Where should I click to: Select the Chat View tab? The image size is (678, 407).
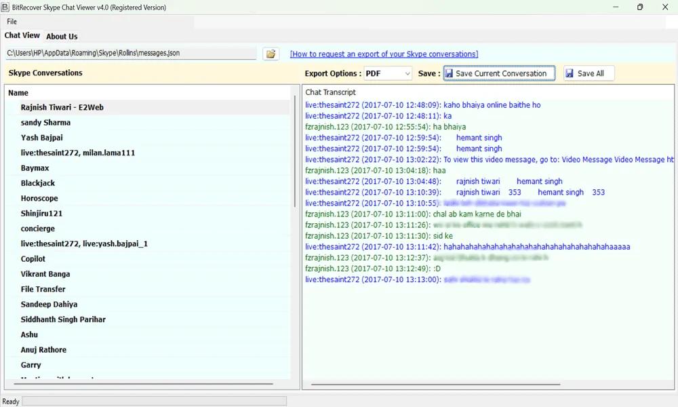[x=22, y=35]
